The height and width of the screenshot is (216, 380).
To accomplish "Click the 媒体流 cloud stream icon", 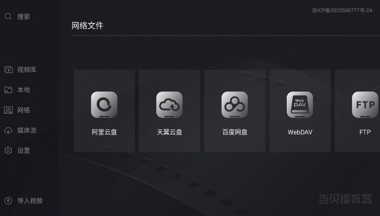I will [8, 130].
